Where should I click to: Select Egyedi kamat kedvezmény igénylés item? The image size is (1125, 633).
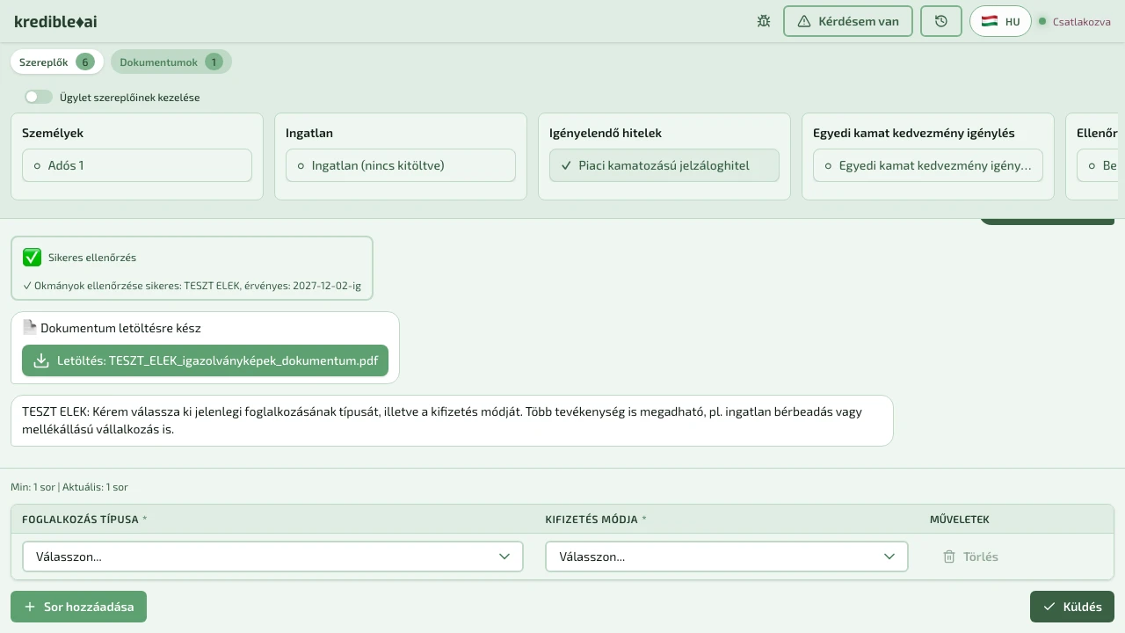coord(928,165)
